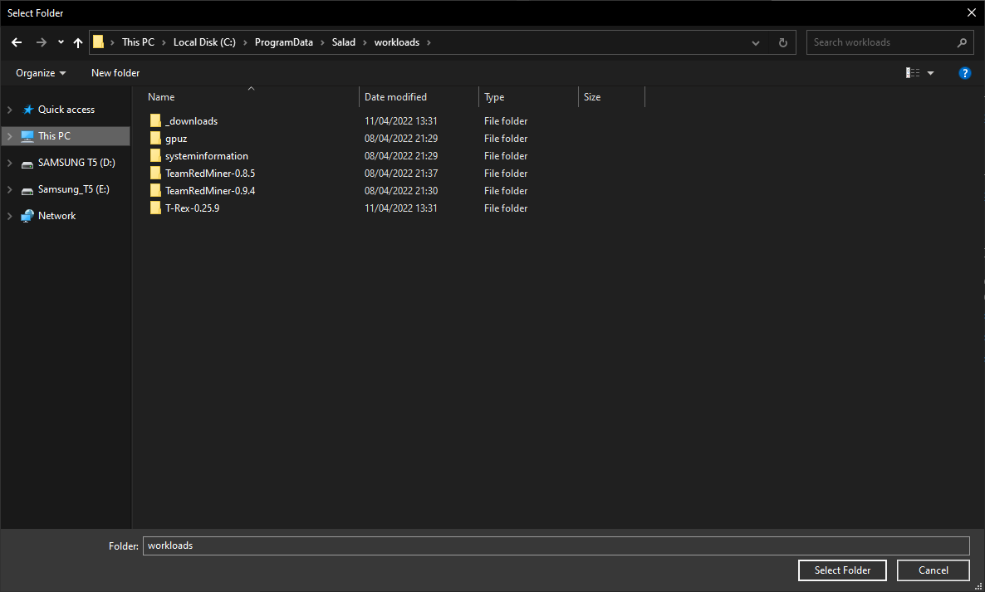The image size is (985, 592).
Task: Go back with the Back arrow
Action: tap(17, 42)
